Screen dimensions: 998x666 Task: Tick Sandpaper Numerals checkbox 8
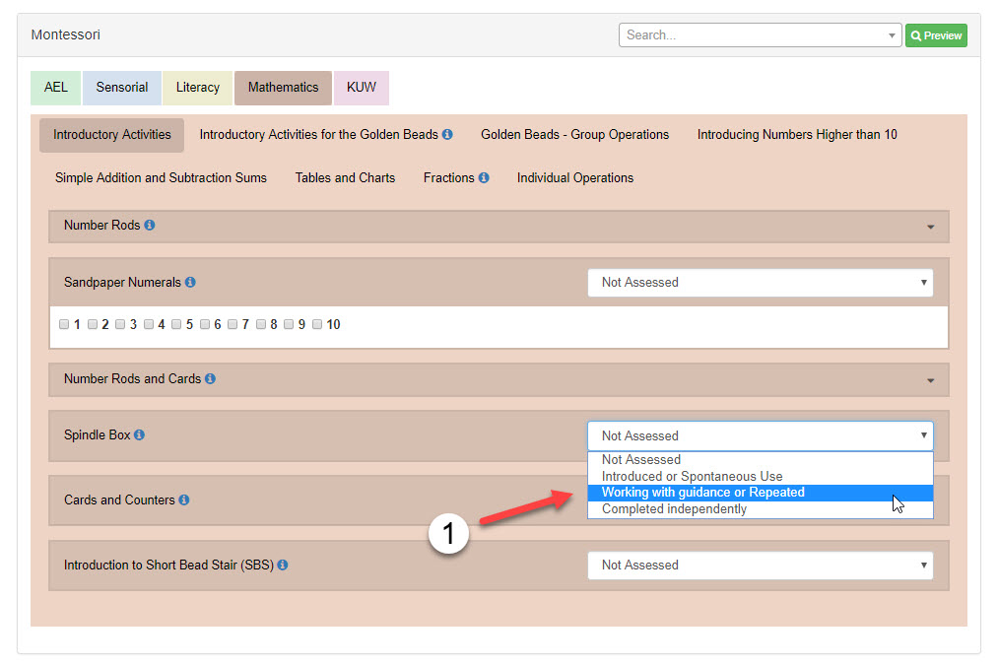(260, 324)
